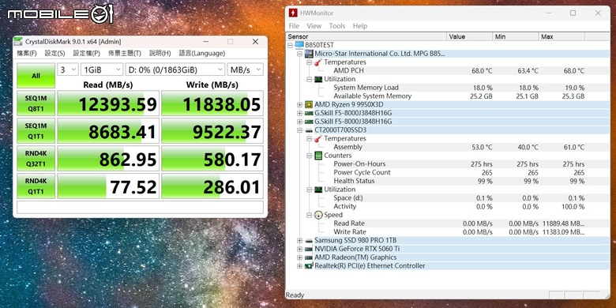Collapse the Micro-Star motherboard node
Screen dimensions: 616x308
click(x=300, y=54)
